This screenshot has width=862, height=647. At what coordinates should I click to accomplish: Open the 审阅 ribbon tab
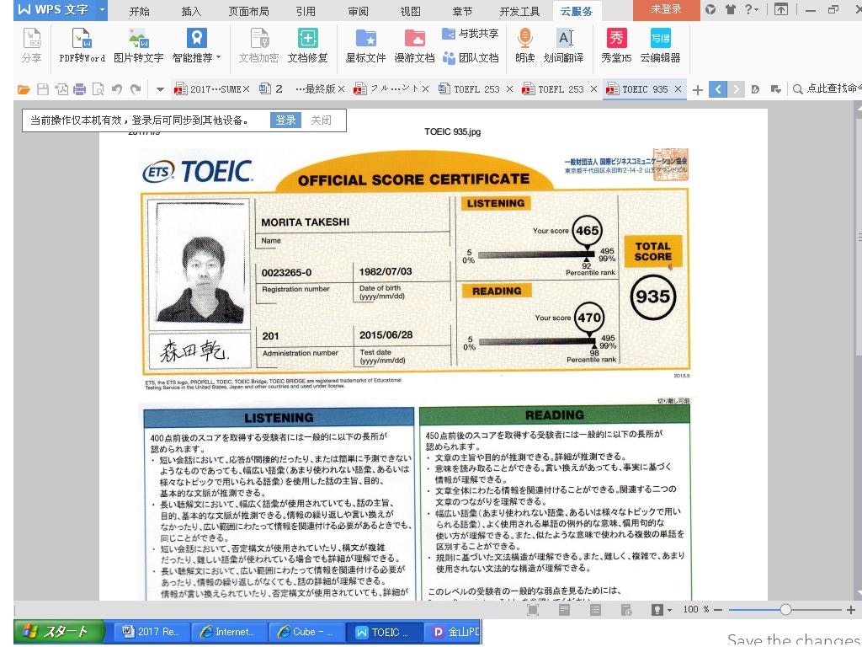point(358,11)
